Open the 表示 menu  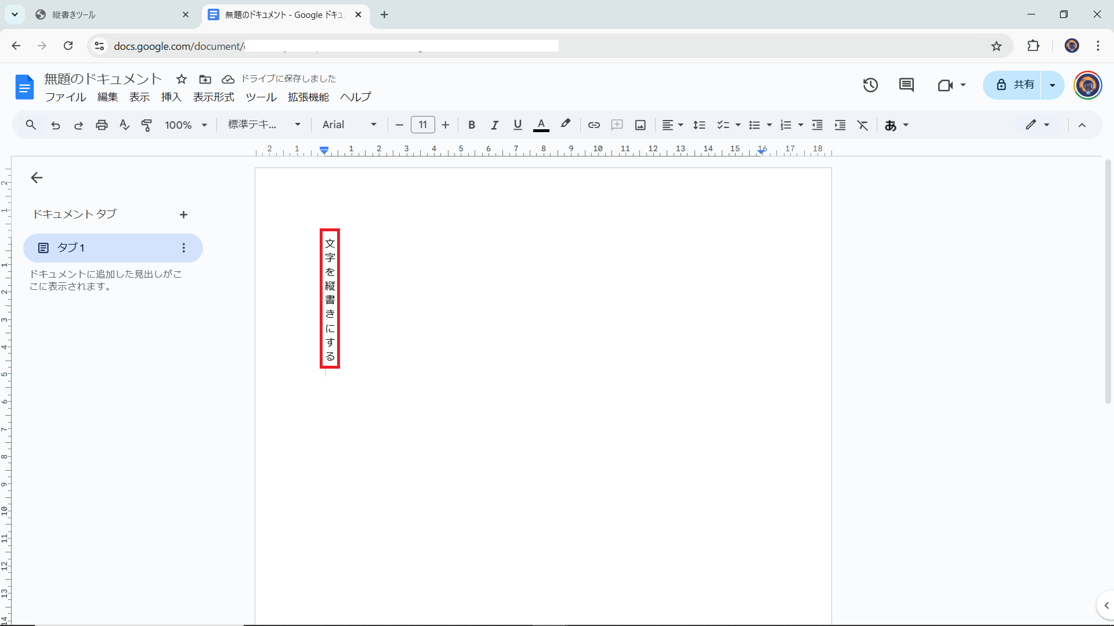(139, 97)
